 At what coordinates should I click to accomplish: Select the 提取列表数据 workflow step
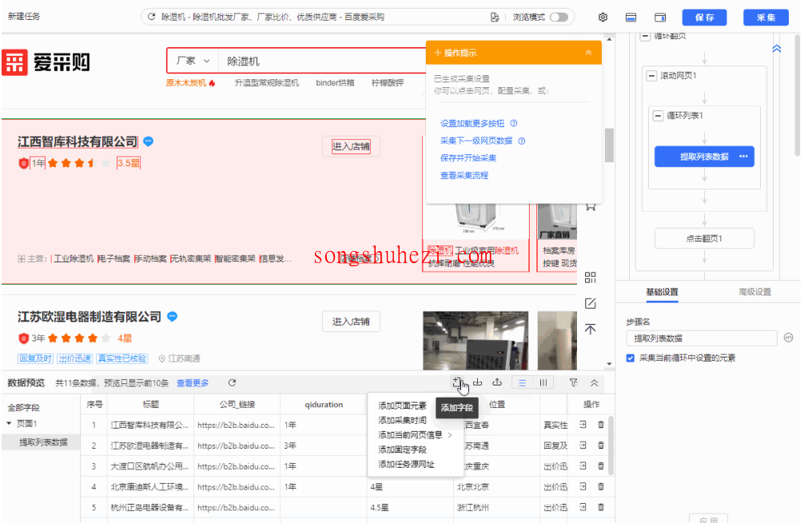[704, 157]
